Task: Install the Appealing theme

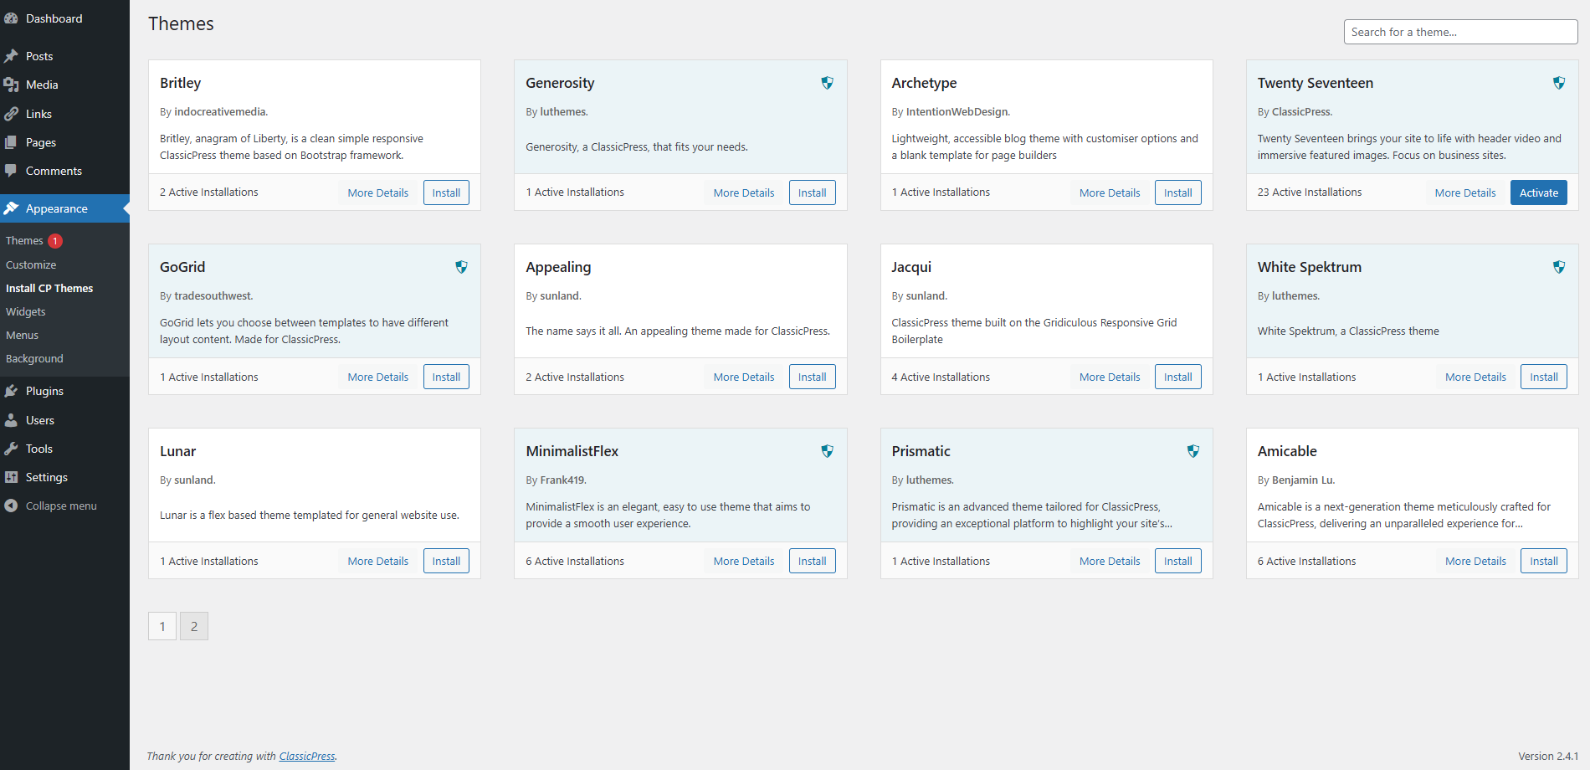Action: tap(813, 377)
